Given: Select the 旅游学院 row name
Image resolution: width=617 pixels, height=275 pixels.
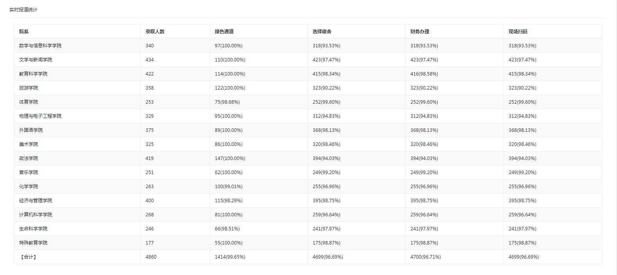Looking at the screenshot, I should [x=29, y=88].
